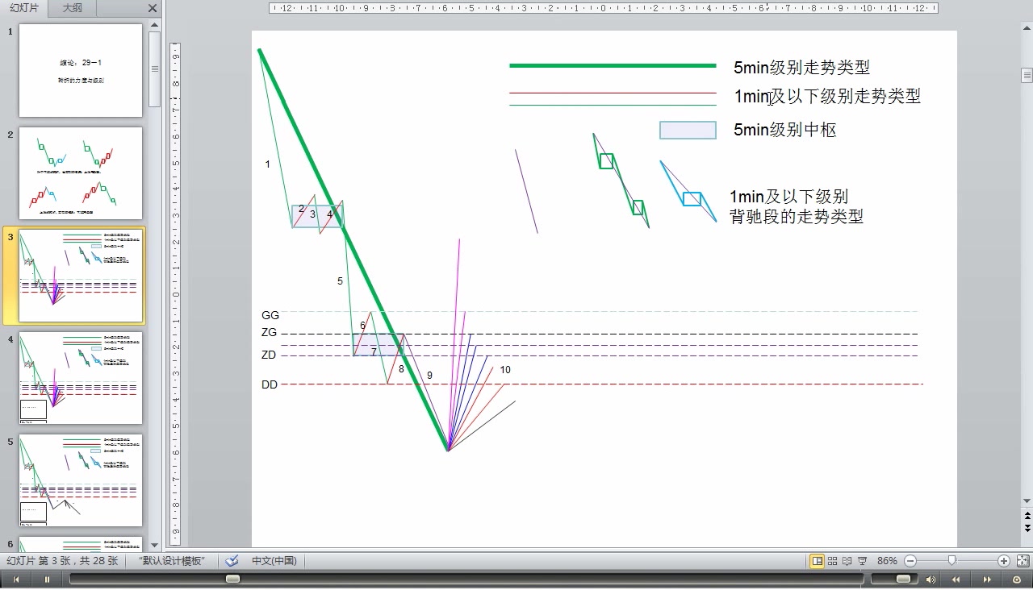The height and width of the screenshot is (590, 1033).
Task: Select the number 5 label on slide
Action: coord(340,281)
